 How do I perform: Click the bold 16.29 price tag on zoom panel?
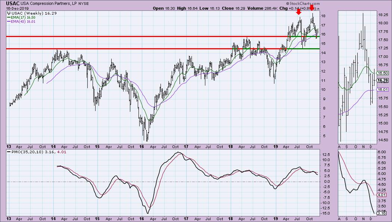[383, 80]
